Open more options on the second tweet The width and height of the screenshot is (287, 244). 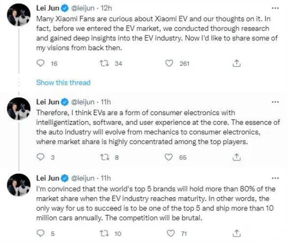pyautogui.click(x=275, y=102)
